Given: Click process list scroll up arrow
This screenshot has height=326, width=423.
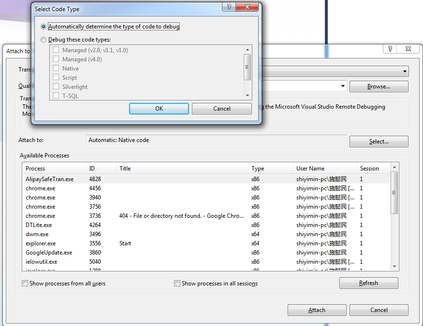Looking at the screenshot, I should click(x=394, y=167).
